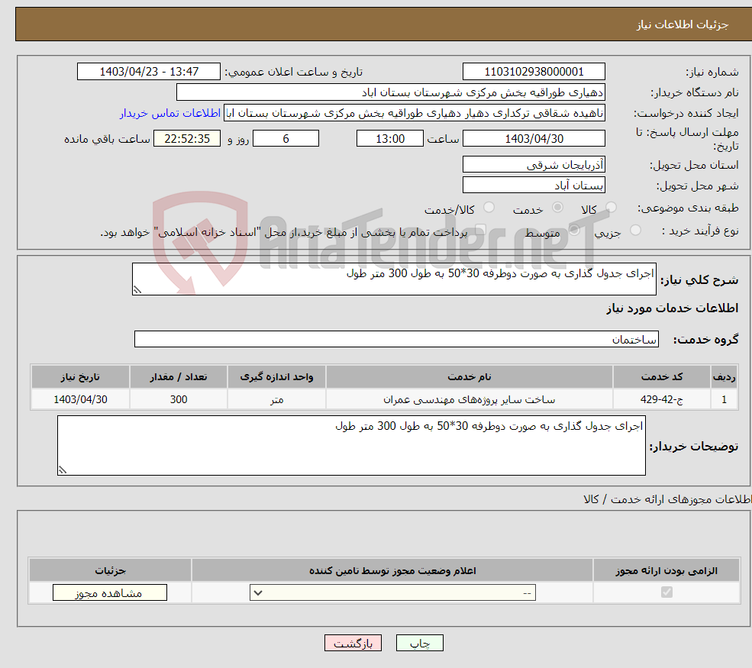Click the table date cell 1403/04/30
Screen dimensions: 752x668
coord(80,399)
